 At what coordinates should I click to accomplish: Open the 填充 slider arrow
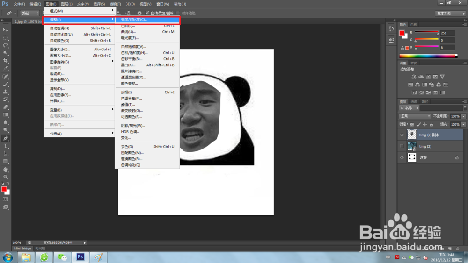click(463, 125)
